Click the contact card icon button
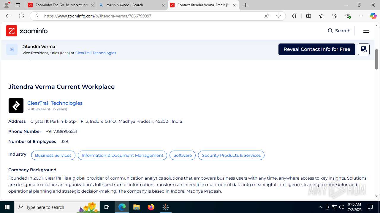This screenshot has height=213, width=380. click(364, 49)
